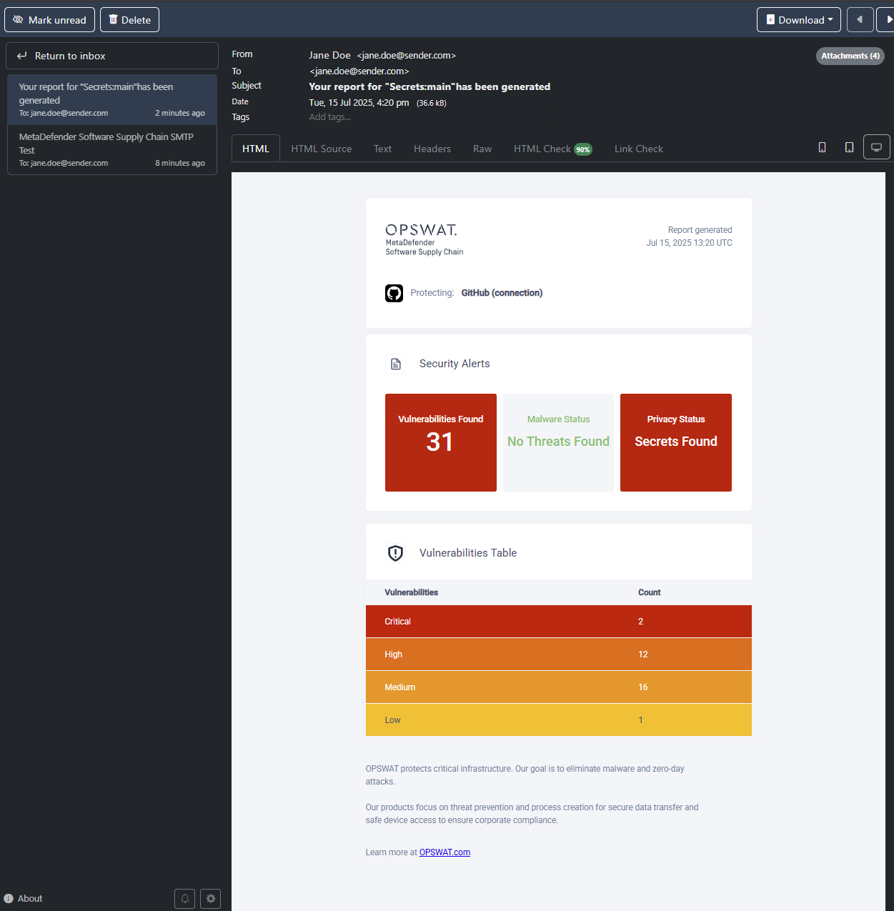Switch to tablet preview size icon
The height and width of the screenshot is (911, 894).
(x=849, y=147)
